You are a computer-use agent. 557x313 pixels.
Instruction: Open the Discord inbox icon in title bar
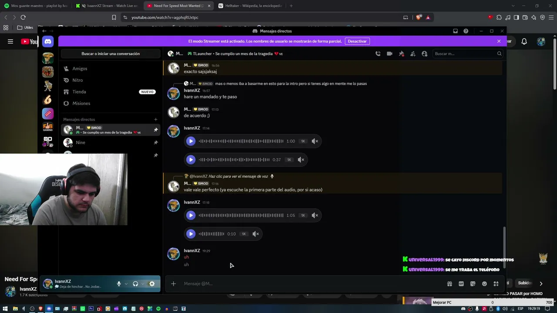455,31
